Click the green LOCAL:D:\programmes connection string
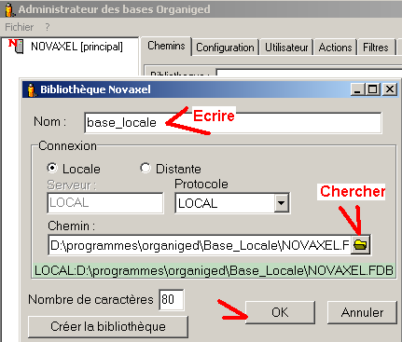Viewport: 402px width, 342px height. coord(214,270)
